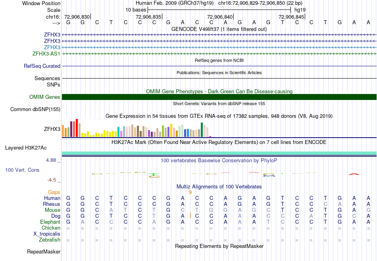Click position marker 72,906,835
The image size is (377, 261).
click(148, 17)
